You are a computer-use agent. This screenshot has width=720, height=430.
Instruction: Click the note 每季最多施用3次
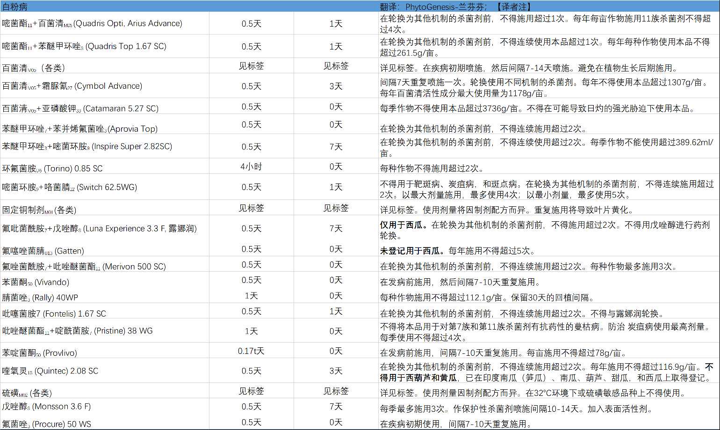click(x=549, y=407)
